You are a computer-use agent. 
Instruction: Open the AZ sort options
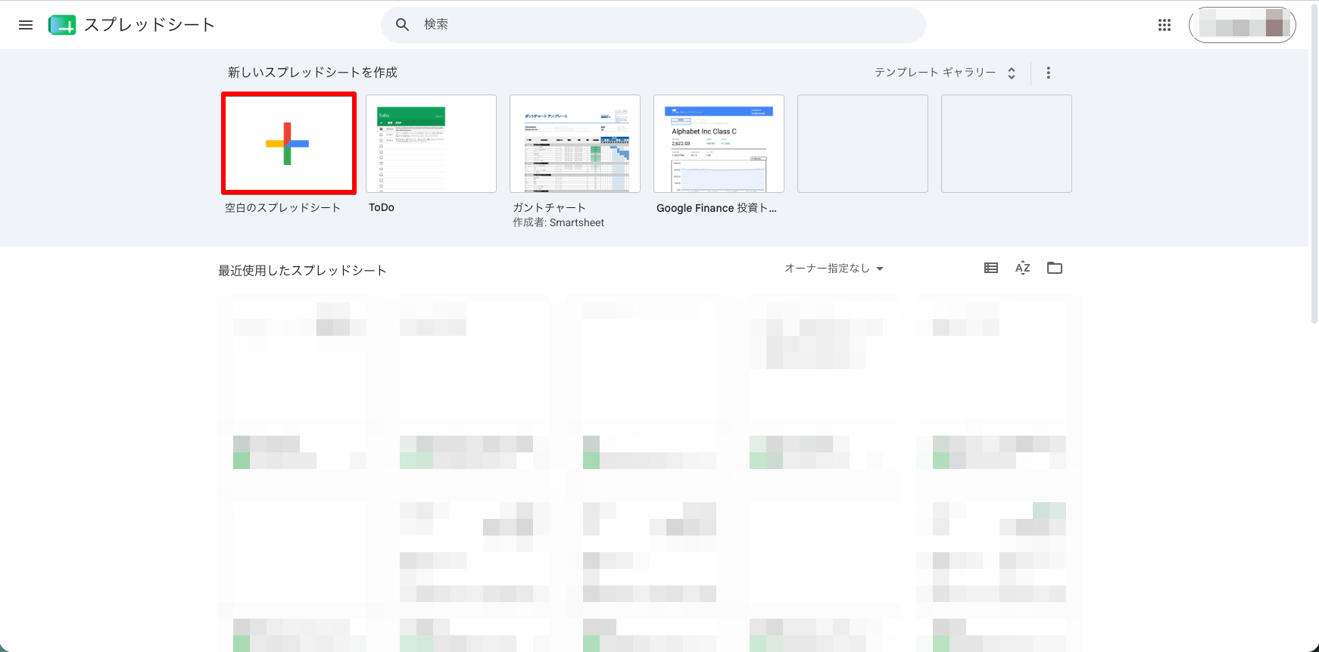point(1022,268)
